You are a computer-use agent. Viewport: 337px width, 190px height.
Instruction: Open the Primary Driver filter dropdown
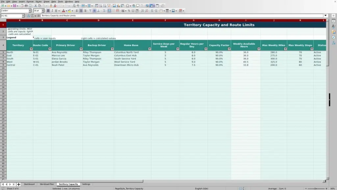click(x=81, y=49)
